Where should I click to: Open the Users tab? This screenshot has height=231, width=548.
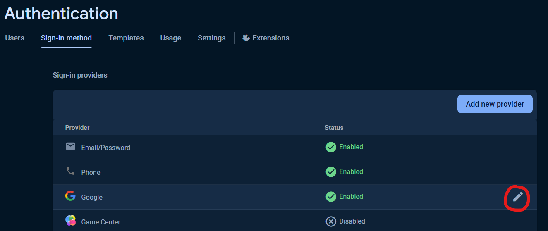click(x=14, y=38)
